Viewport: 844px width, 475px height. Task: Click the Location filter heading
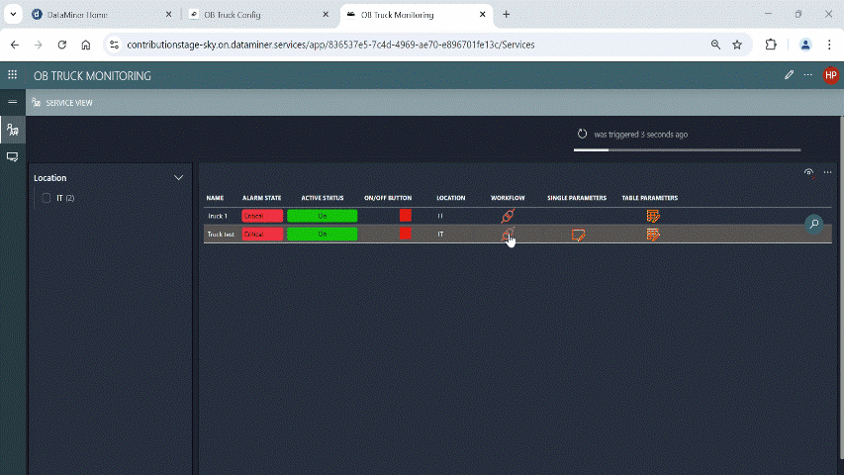50,178
